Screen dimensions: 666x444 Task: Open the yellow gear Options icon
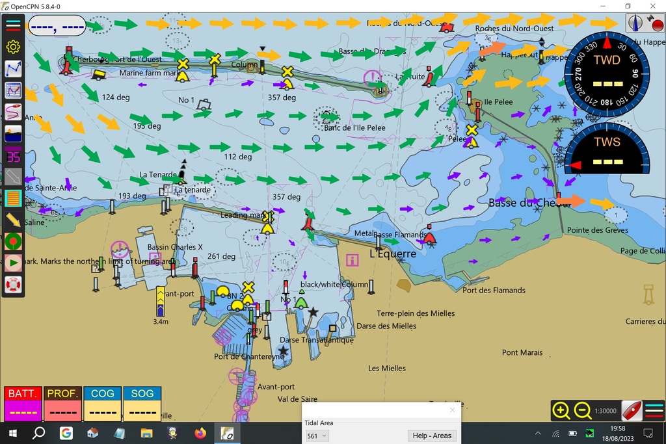pyautogui.click(x=13, y=47)
